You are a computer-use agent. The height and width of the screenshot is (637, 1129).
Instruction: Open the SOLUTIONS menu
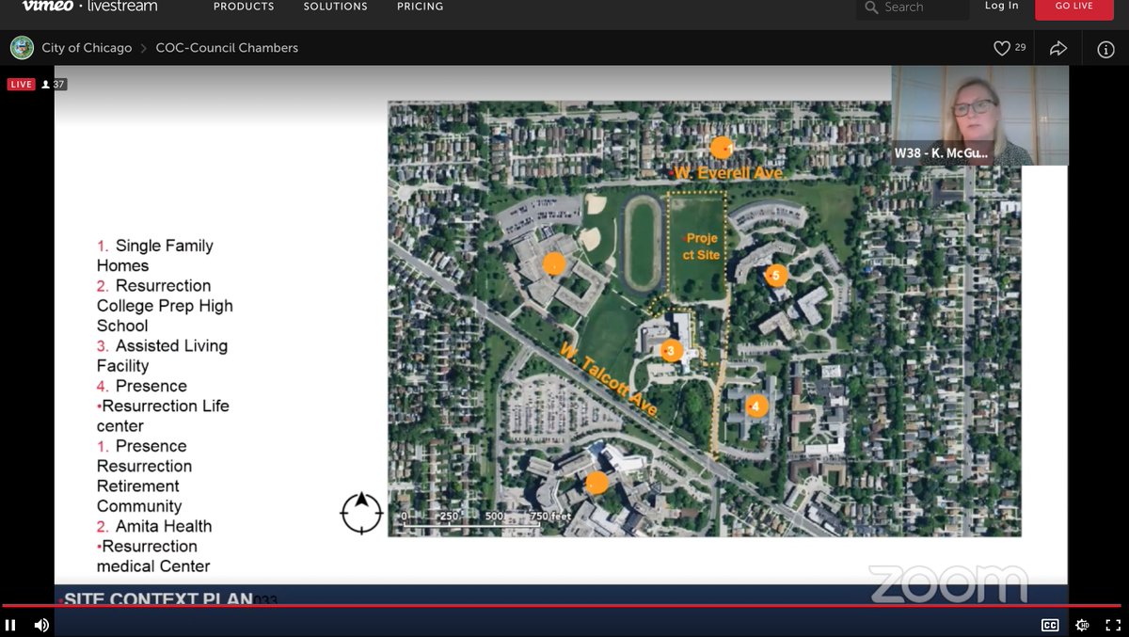point(335,7)
